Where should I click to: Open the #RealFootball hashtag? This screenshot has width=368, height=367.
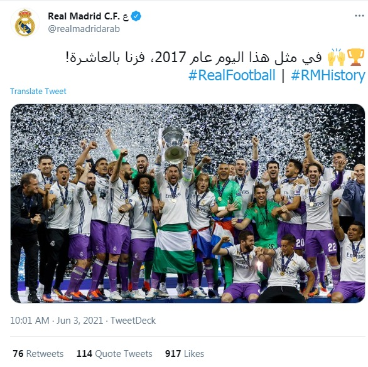tap(232, 75)
